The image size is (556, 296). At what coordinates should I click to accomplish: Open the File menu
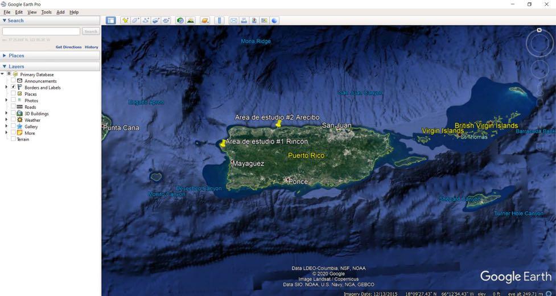7,12
